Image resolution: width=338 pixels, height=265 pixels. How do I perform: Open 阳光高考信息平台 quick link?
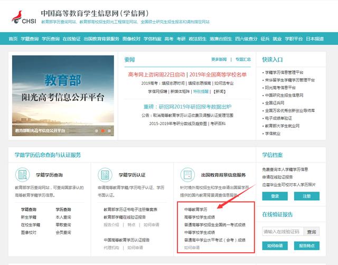tap(280, 88)
